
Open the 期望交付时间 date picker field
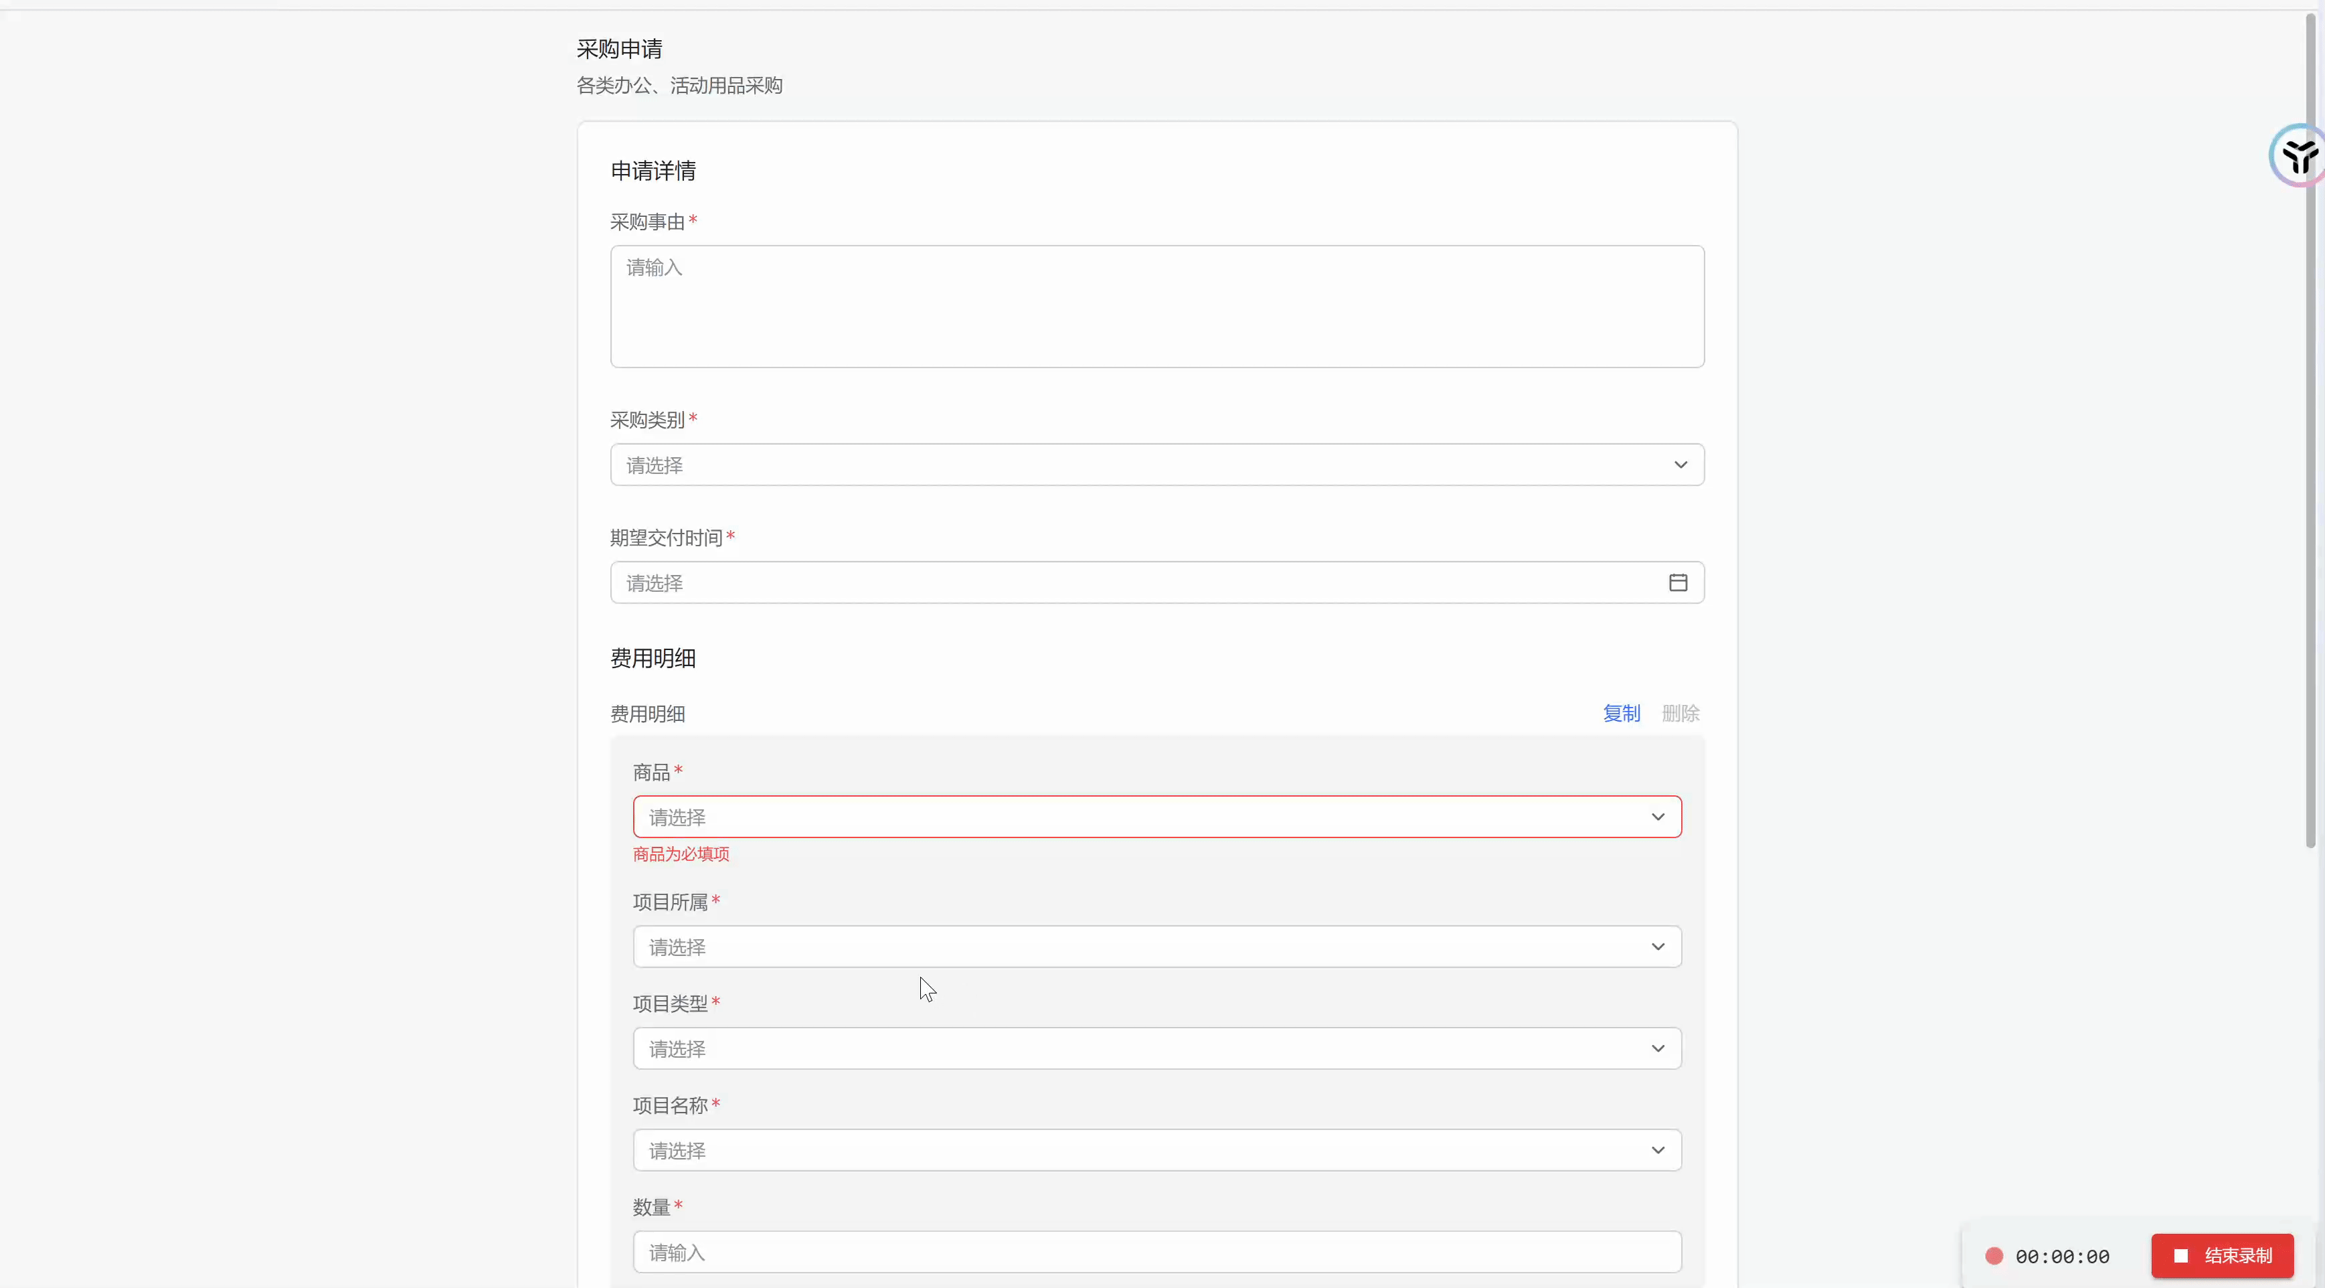(1137, 583)
